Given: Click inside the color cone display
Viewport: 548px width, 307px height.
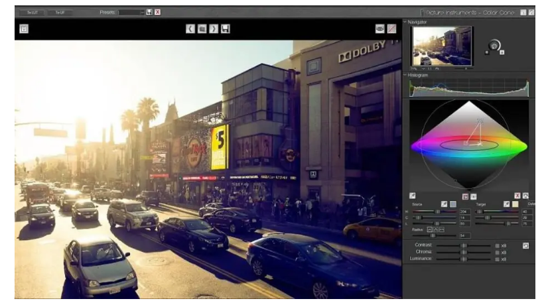Looking at the screenshot, I should tap(469, 145).
